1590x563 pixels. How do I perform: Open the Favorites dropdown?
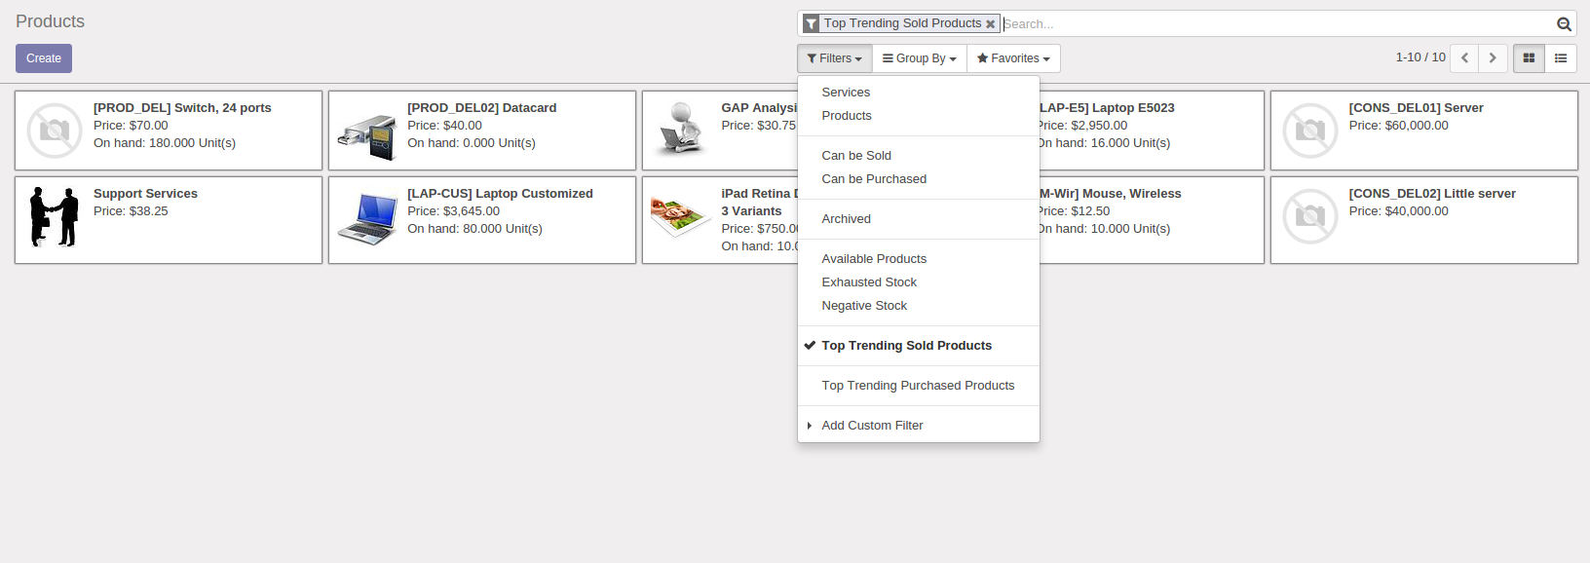(1013, 58)
